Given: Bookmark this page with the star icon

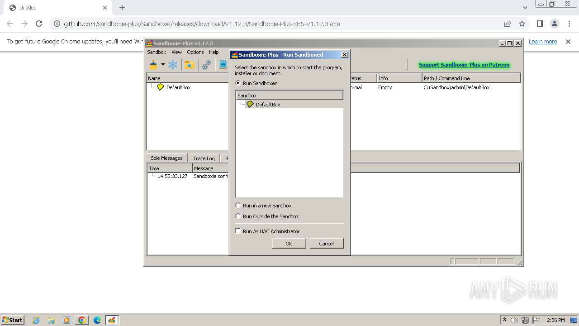Looking at the screenshot, I should click(522, 24).
